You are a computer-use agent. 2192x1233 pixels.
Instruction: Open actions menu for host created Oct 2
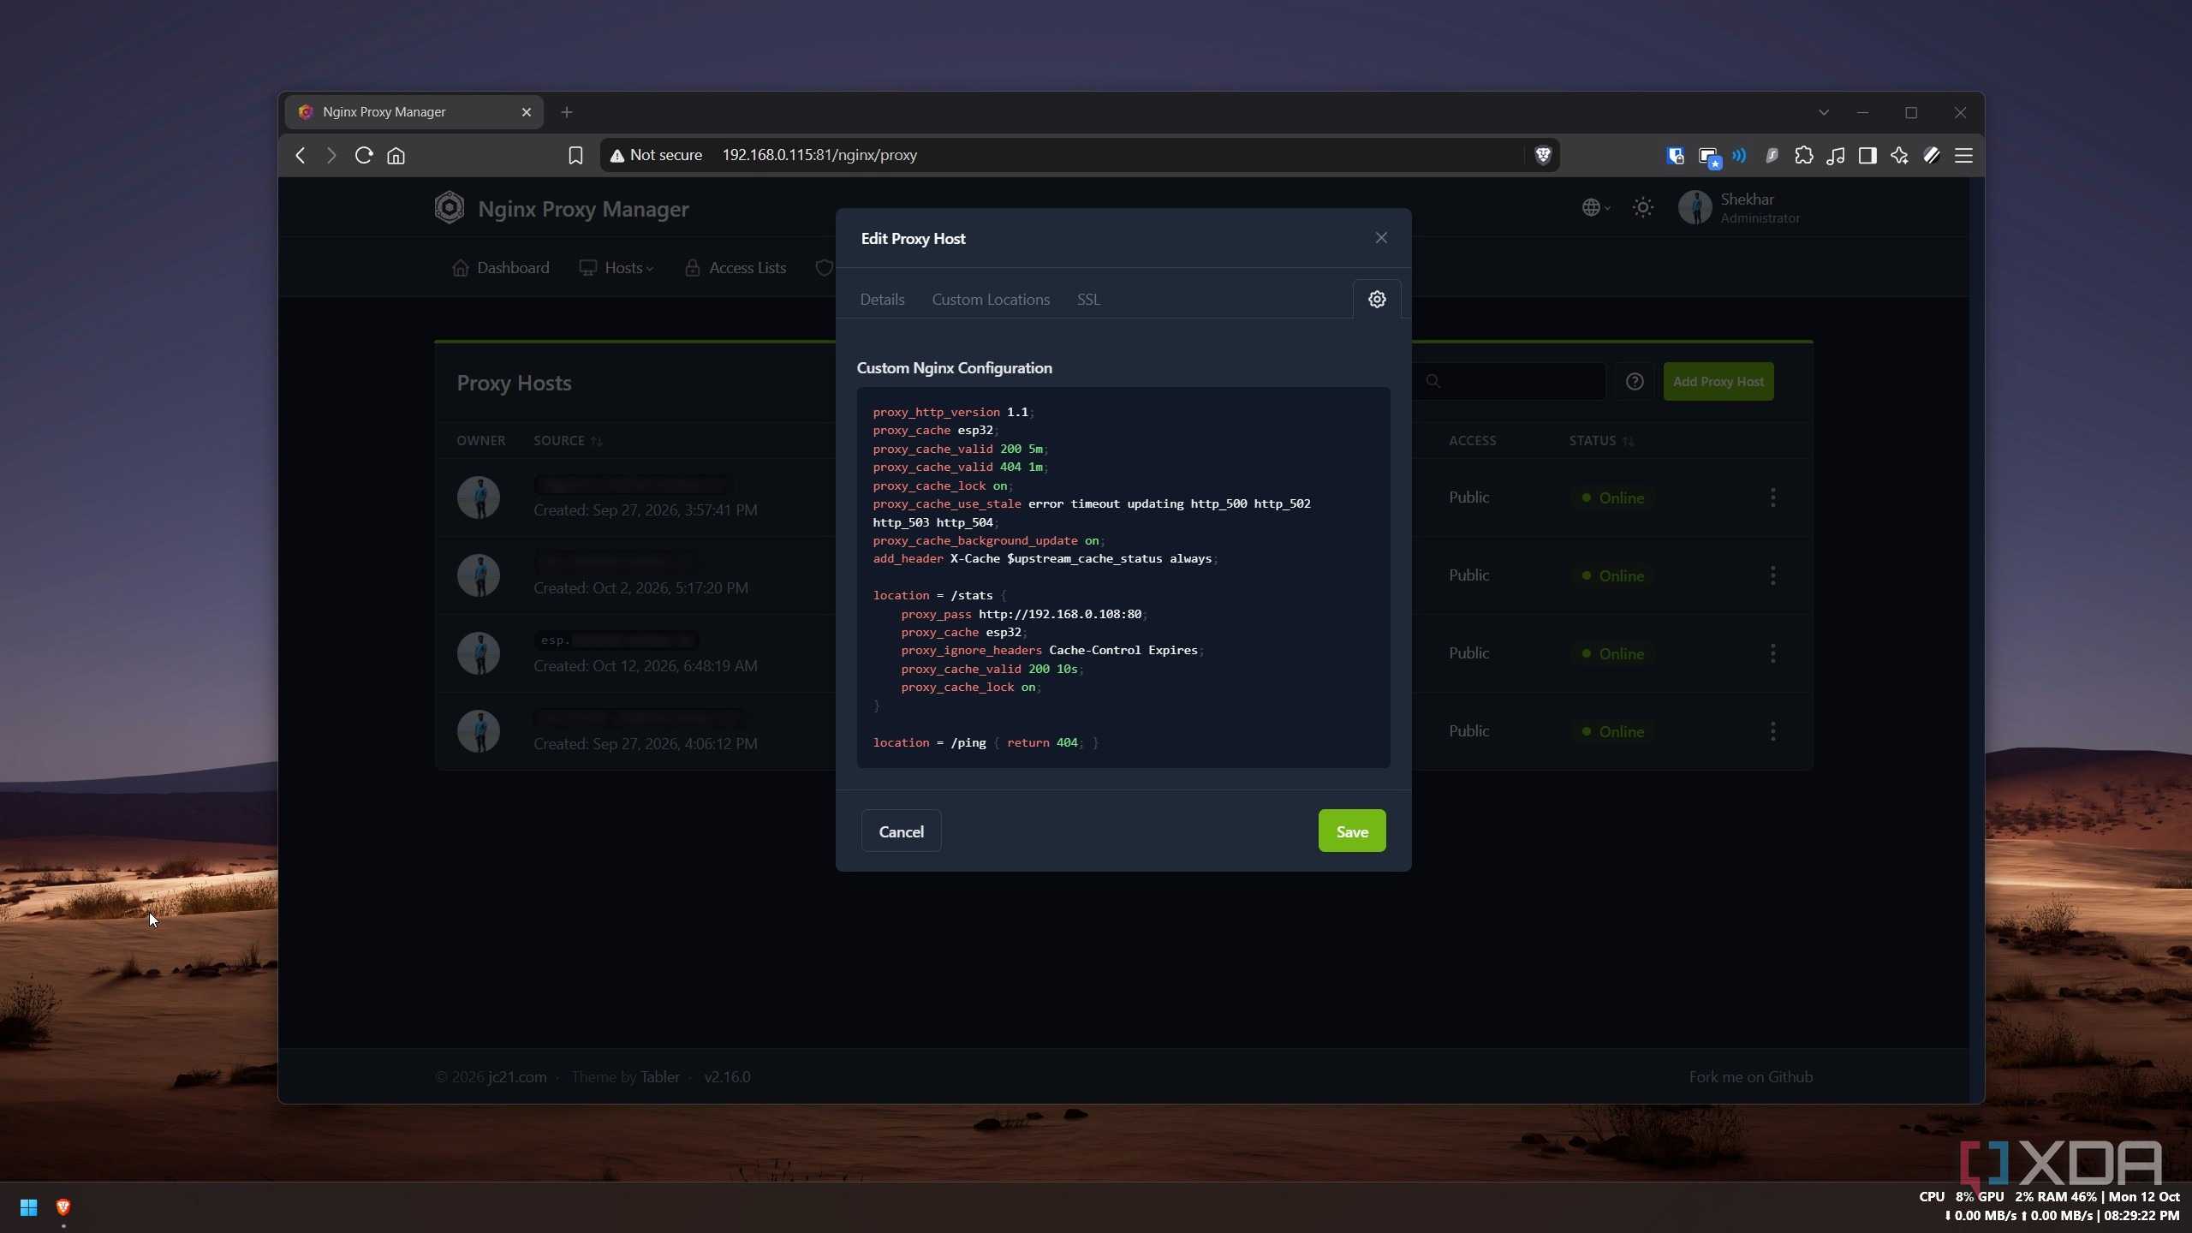coord(1772,575)
